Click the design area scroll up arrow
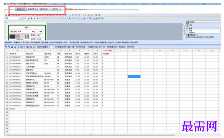The image size is (224, 138). click(184, 25)
